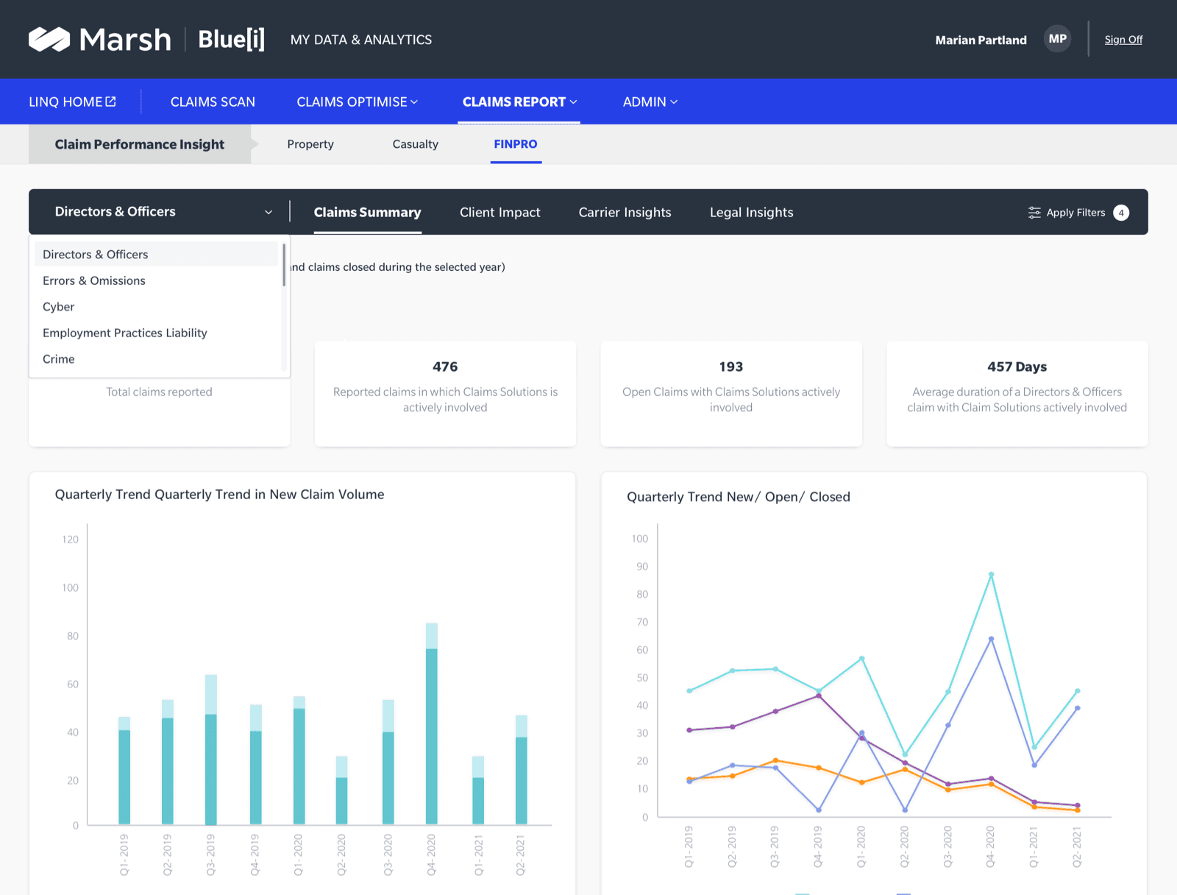Click the dropdown list scrollbar
The width and height of the screenshot is (1177, 895).
[284, 265]
